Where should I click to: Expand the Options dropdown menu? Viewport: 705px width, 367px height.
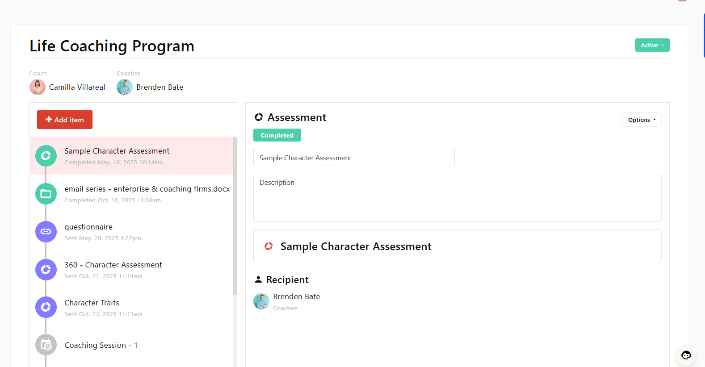pos(642,120)
